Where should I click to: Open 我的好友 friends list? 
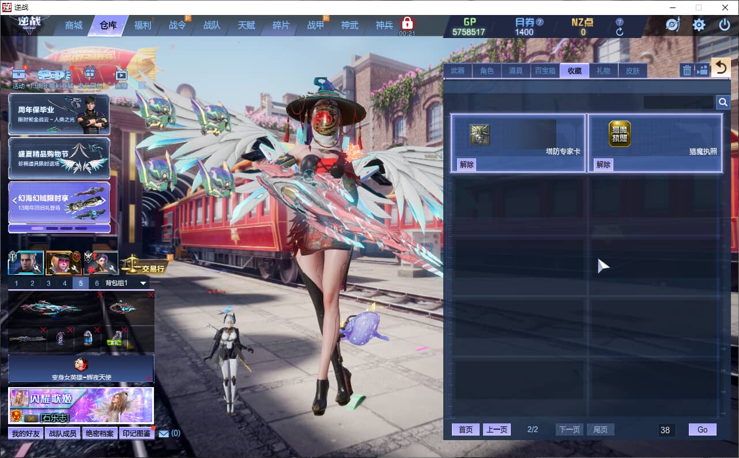(x=26, y=433)
